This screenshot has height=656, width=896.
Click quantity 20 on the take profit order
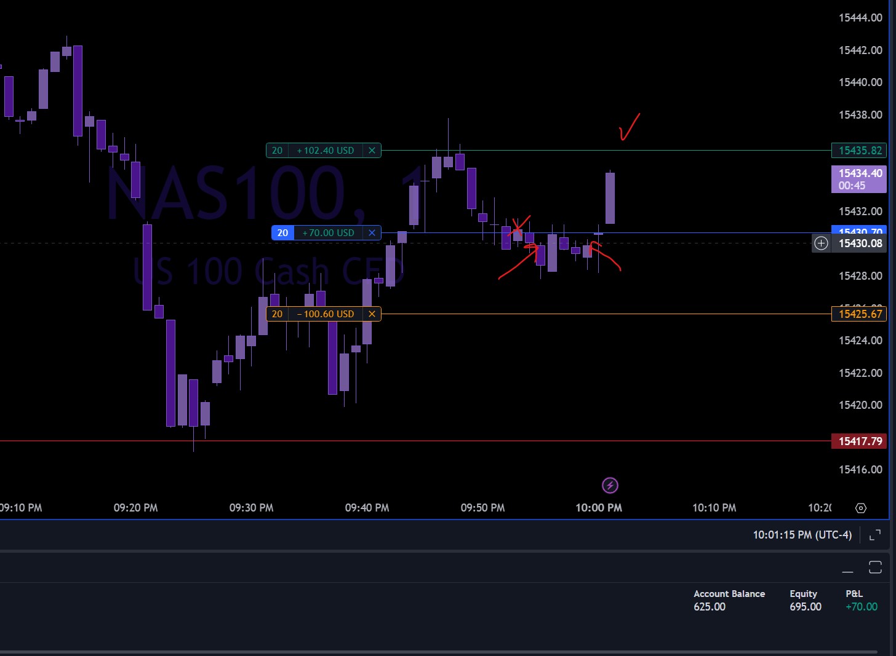(x=278, y=151)
